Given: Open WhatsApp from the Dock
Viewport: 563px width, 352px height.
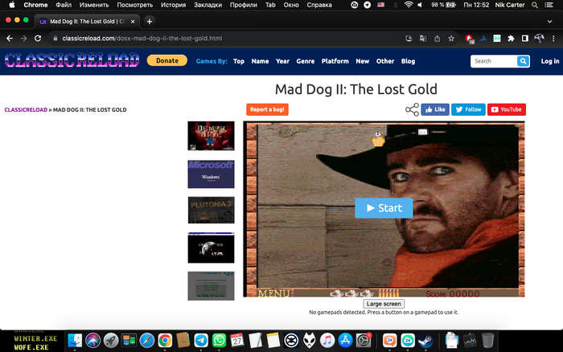Looking at the screenshot, I should pyautogui.click(x=219, y=340).
